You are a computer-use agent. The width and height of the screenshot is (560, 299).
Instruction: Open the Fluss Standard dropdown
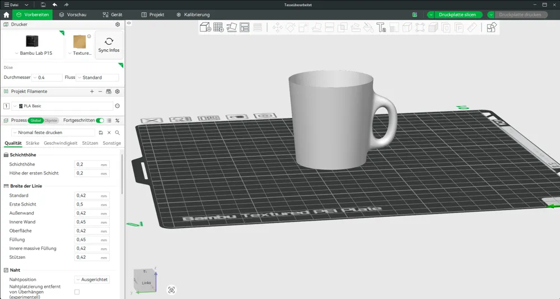pyautogui.click(x=97, y=77)
